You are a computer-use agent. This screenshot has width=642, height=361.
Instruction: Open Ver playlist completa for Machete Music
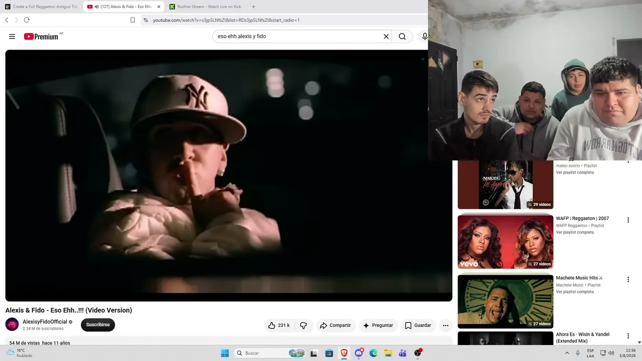click(575, 292)
